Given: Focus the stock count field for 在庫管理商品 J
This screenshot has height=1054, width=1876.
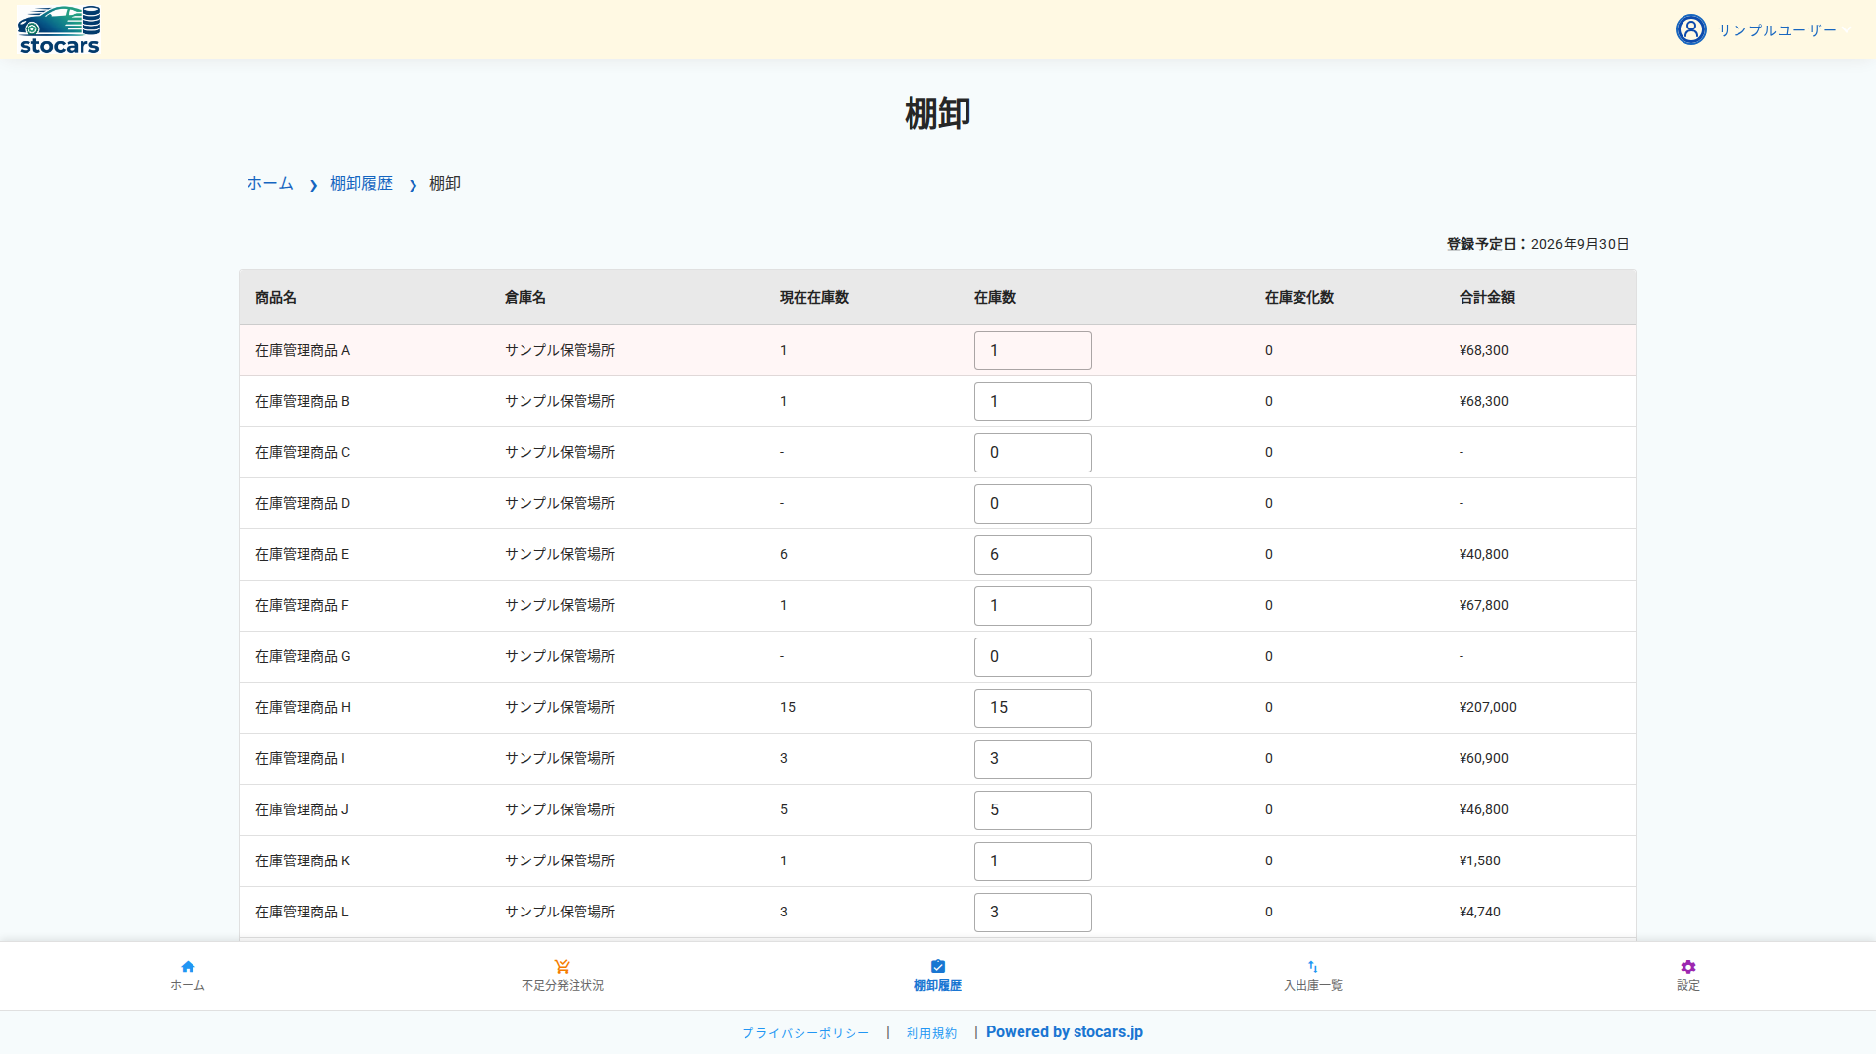Looking at the screenshot, I should click(x=1032, y=810).
